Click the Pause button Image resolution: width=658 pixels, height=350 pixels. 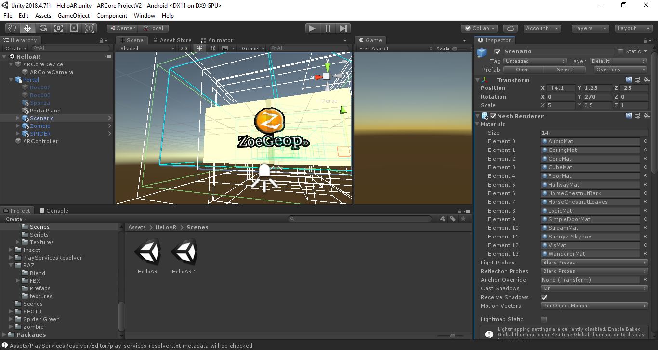click(328, 28)
